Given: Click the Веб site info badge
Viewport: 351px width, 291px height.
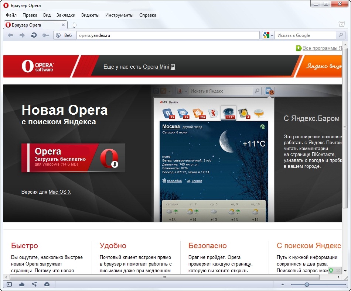Looking at the screenshot, I should coord(64,35).
